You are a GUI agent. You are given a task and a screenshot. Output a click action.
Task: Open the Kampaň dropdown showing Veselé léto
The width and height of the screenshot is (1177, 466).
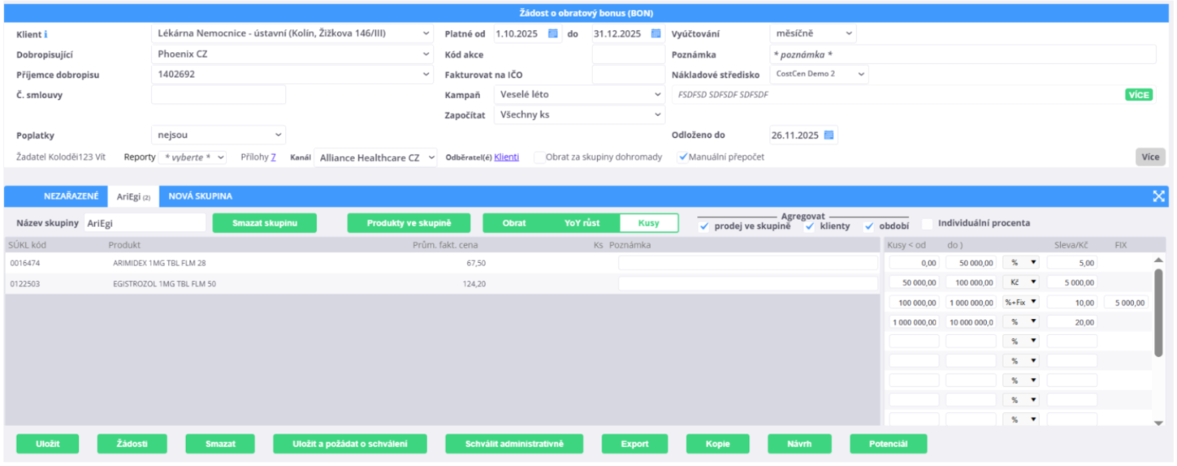click(x=578, y=95)
